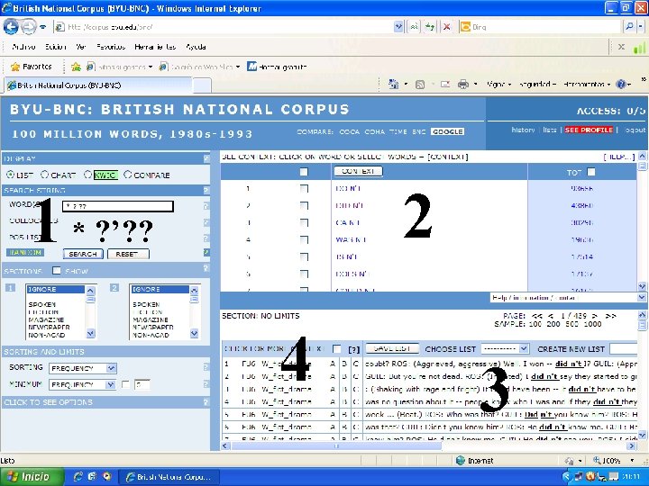The height and width of the screenshot is (486, 649).
Task: Click the Internet Explorer quick launch icon in taskbar
Action: point(78,476)
